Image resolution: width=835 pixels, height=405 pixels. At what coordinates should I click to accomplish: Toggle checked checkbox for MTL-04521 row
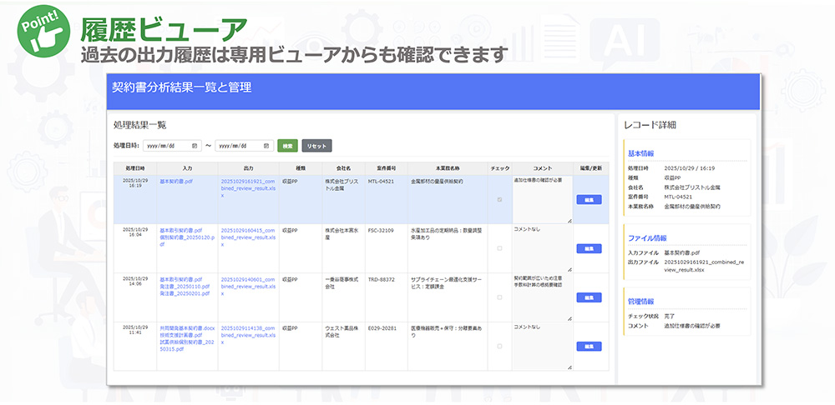tap(499, 200)
